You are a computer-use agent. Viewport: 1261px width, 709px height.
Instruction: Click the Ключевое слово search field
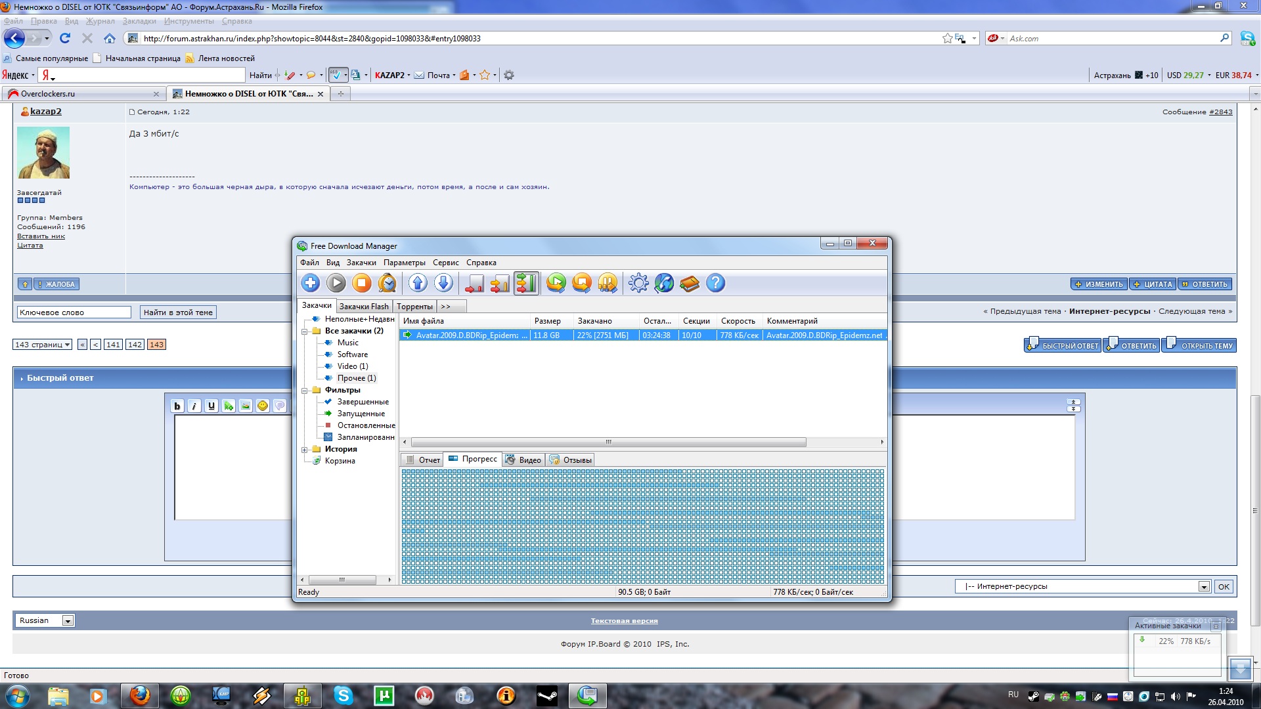(x=74, y=312)
